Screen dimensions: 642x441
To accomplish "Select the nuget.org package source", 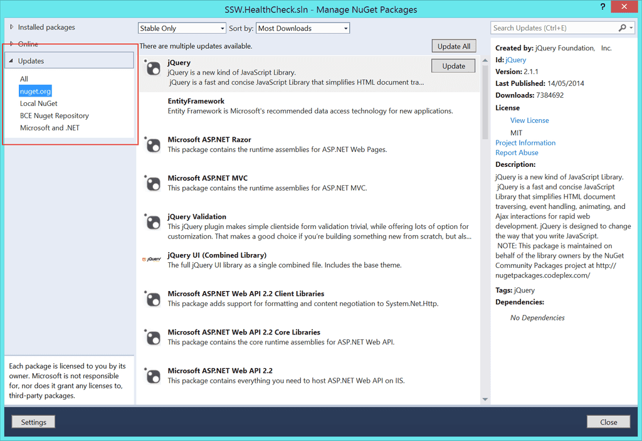I will (34, 91).
